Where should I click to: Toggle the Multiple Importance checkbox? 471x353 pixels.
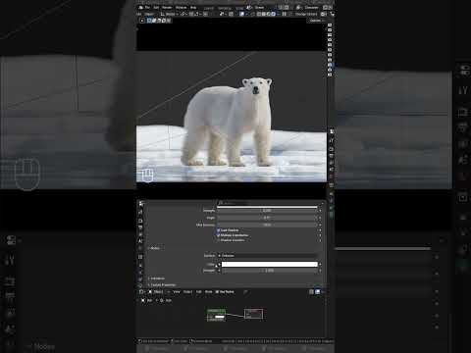point(219,235)
